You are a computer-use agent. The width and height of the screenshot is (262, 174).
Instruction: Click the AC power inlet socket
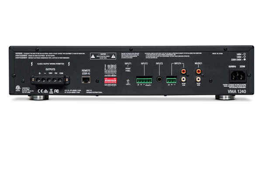238,76
